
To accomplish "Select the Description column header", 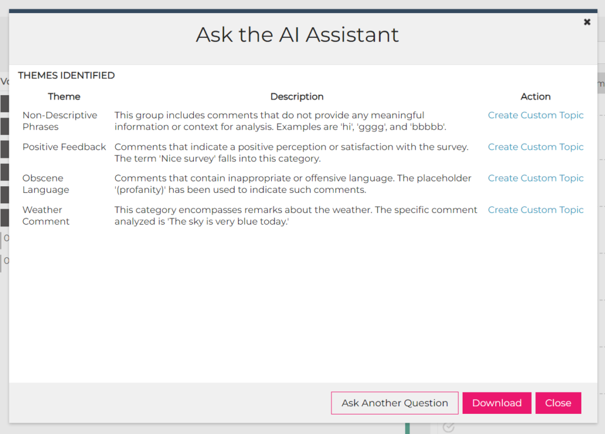I will (x=297, y=96).
